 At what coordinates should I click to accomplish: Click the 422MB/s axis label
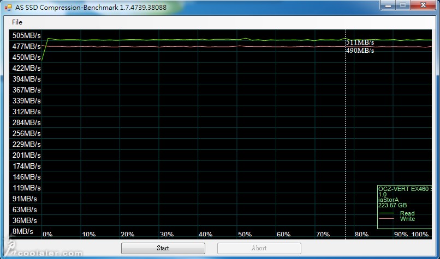pos(26,68)
